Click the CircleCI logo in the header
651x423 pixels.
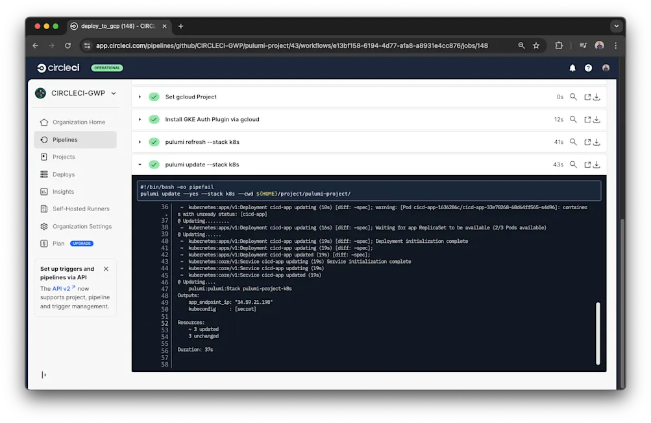pos(57,67)
